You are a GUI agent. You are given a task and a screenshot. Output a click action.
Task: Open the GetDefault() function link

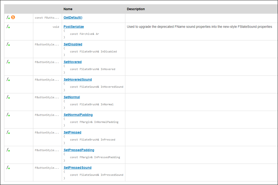73,17
